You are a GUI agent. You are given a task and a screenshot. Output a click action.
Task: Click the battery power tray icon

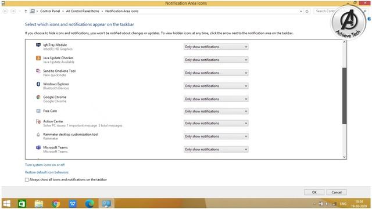(x=321, y=204)
